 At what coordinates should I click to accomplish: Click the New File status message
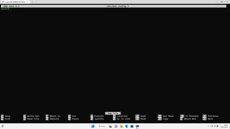coord(113,113)
